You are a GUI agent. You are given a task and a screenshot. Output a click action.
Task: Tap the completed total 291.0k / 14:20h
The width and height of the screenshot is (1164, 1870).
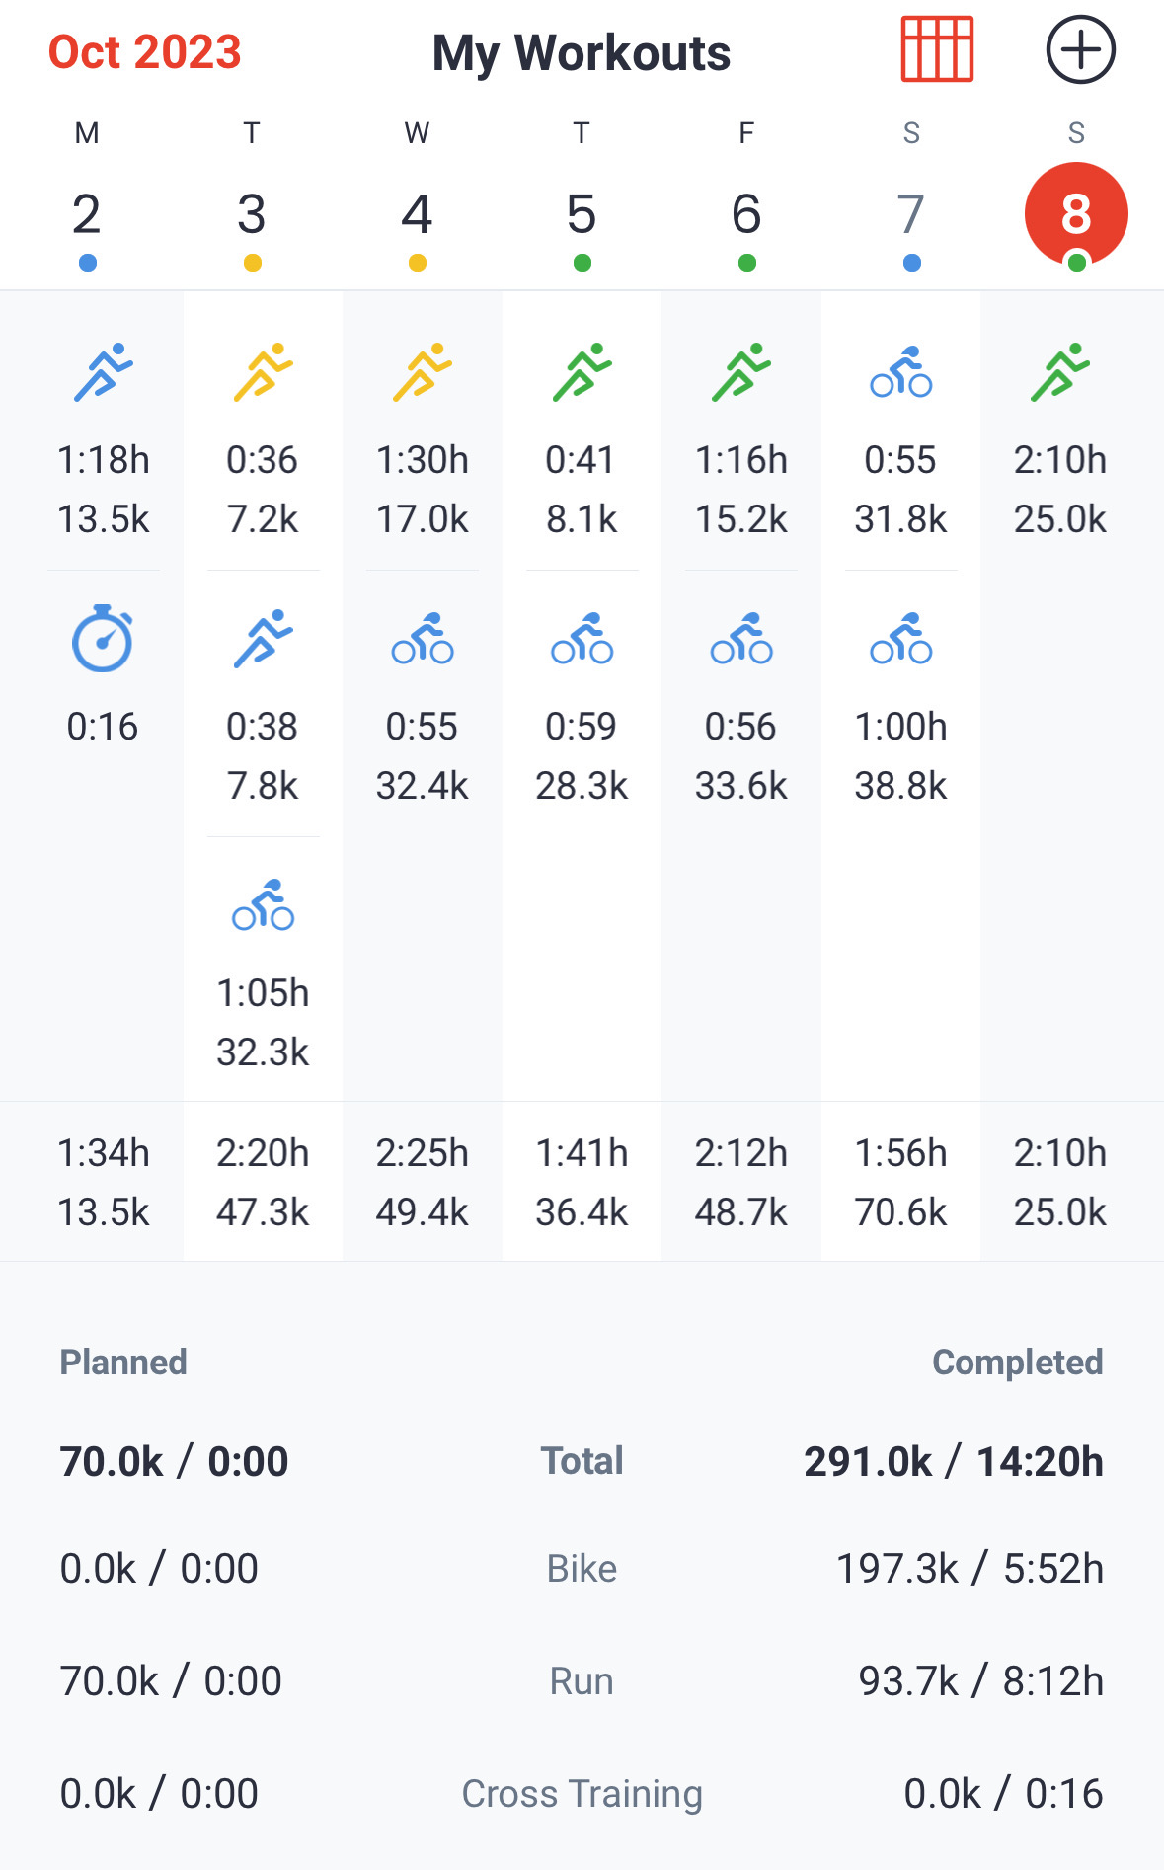pos(953,1462)
